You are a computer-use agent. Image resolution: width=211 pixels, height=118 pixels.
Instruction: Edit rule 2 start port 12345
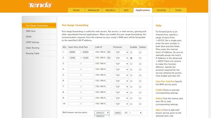pos(74,58)
